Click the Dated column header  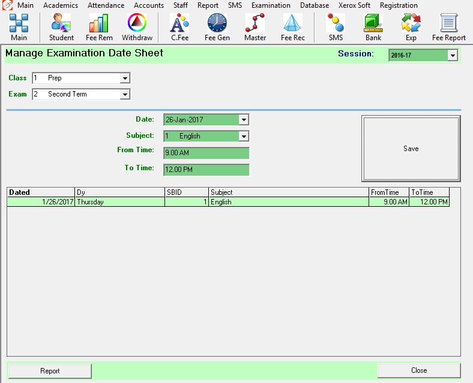tap(41, 192)
